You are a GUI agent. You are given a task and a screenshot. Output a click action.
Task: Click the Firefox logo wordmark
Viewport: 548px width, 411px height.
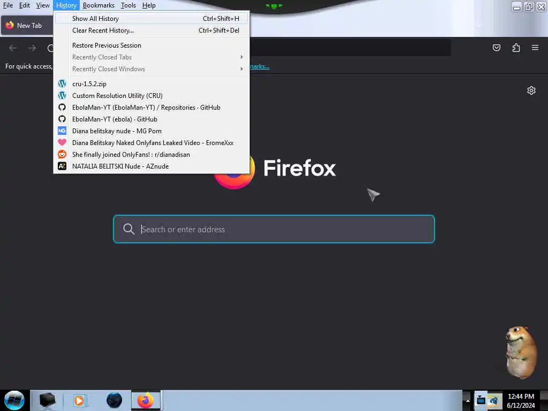tap(300, 168)
